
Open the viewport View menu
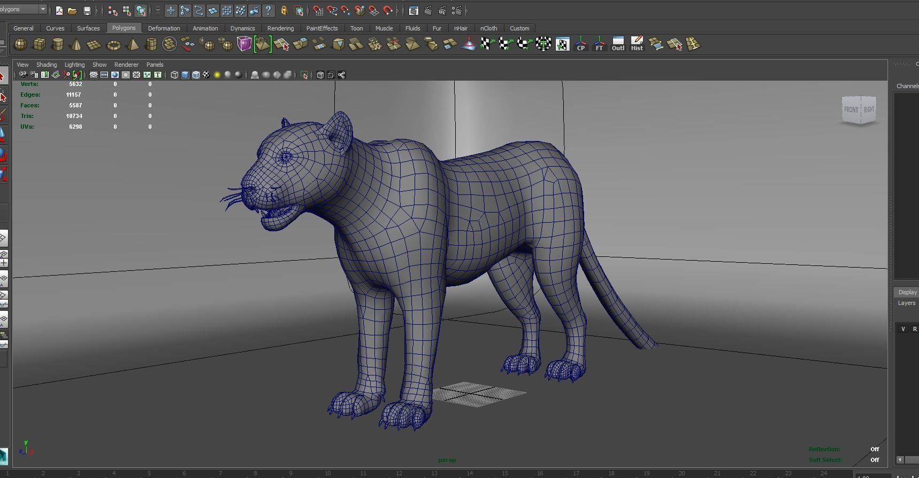22,65
